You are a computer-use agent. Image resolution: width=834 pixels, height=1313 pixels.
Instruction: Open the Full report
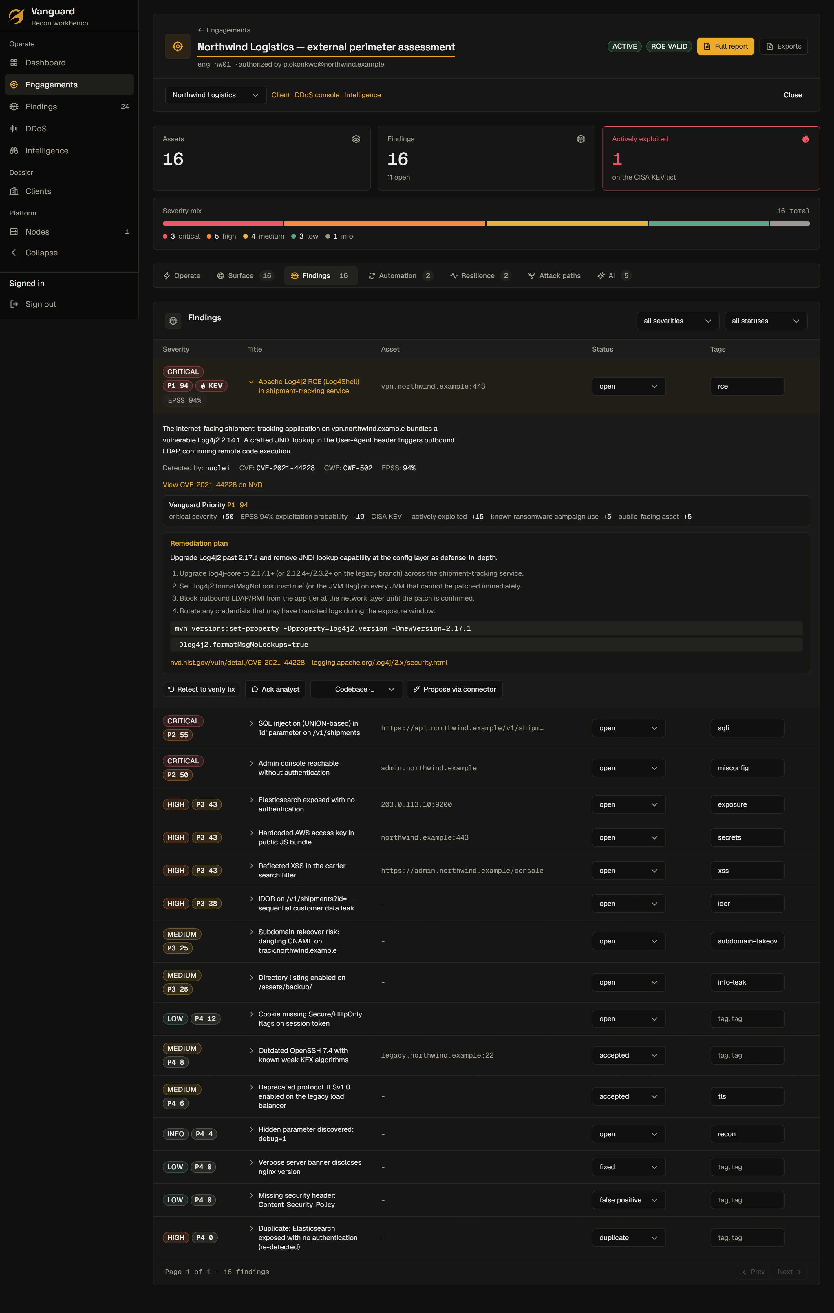pos(725,46)
